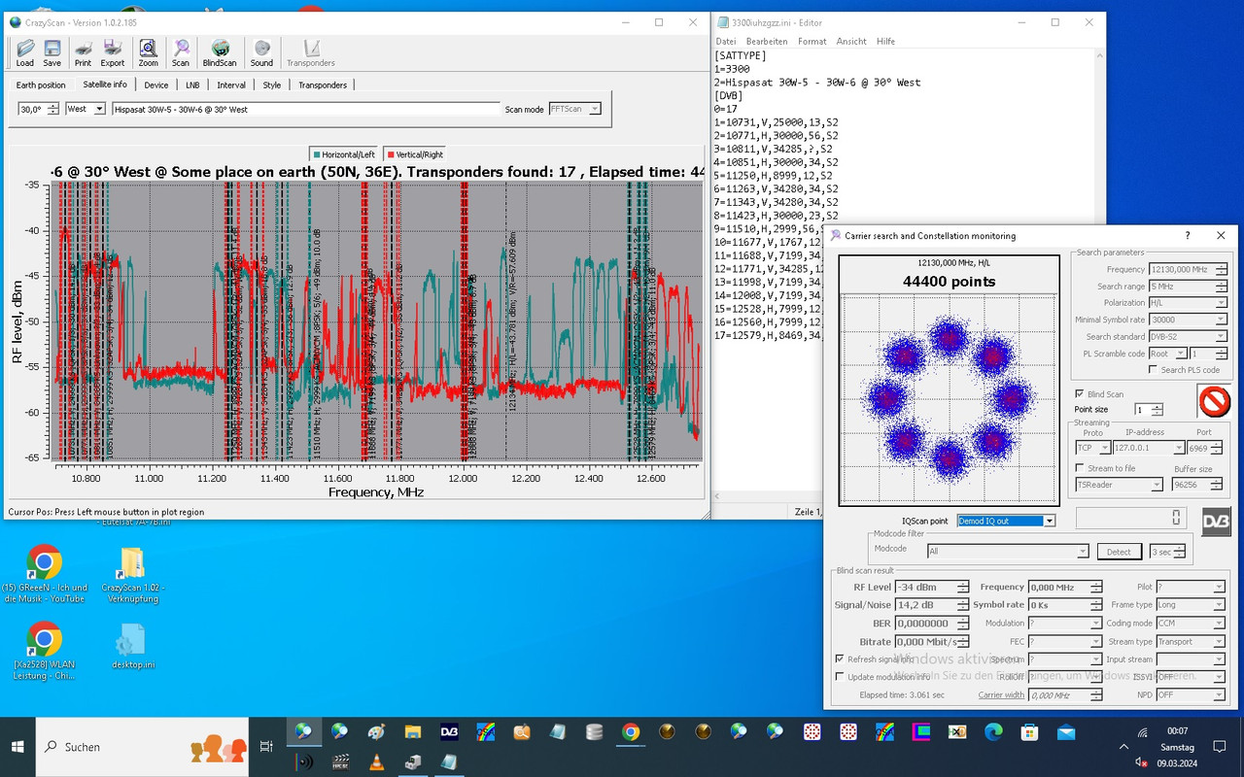
Task: Click the Suchen taskbar search box
Action: coord(144,747)
